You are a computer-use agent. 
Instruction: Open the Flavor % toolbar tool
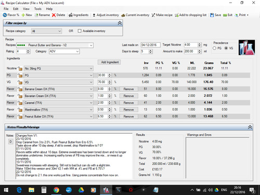click(11, 15)
